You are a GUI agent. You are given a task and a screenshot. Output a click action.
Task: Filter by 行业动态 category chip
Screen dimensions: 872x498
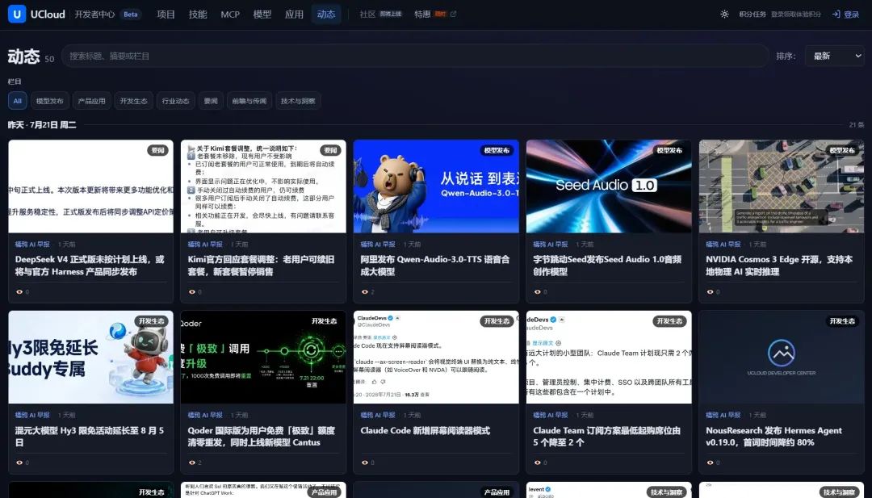pos(176,101)
